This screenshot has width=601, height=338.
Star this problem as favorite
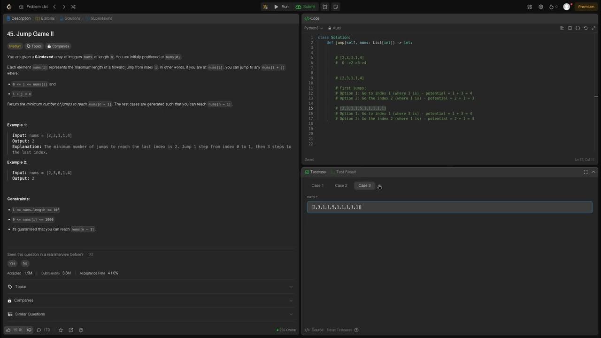(61, 330)
